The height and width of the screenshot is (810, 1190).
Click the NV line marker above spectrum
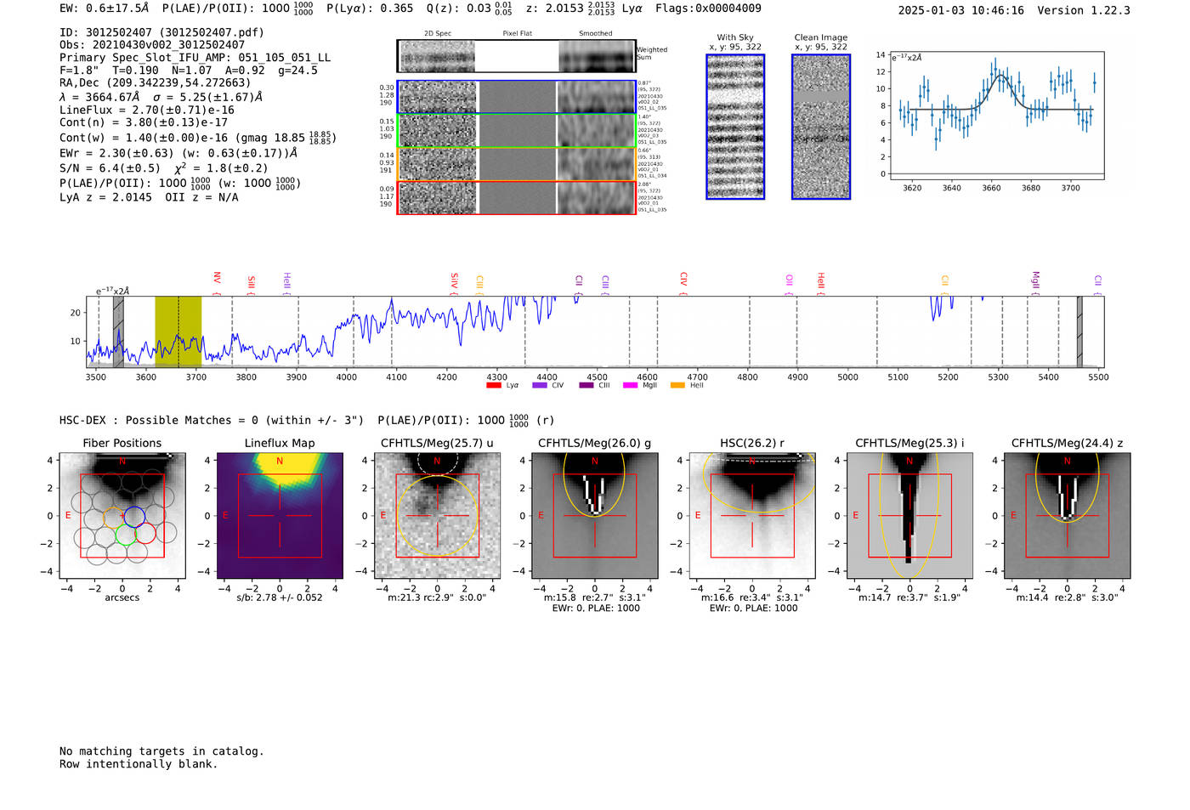click(217, 283)
